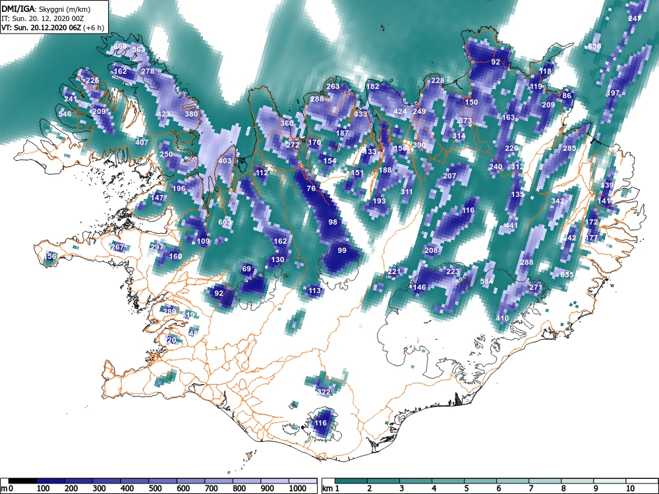The height and width of the screenshot is (494, 659).
Task: Click the visibility value 99
Action: (x=342, y=250)
